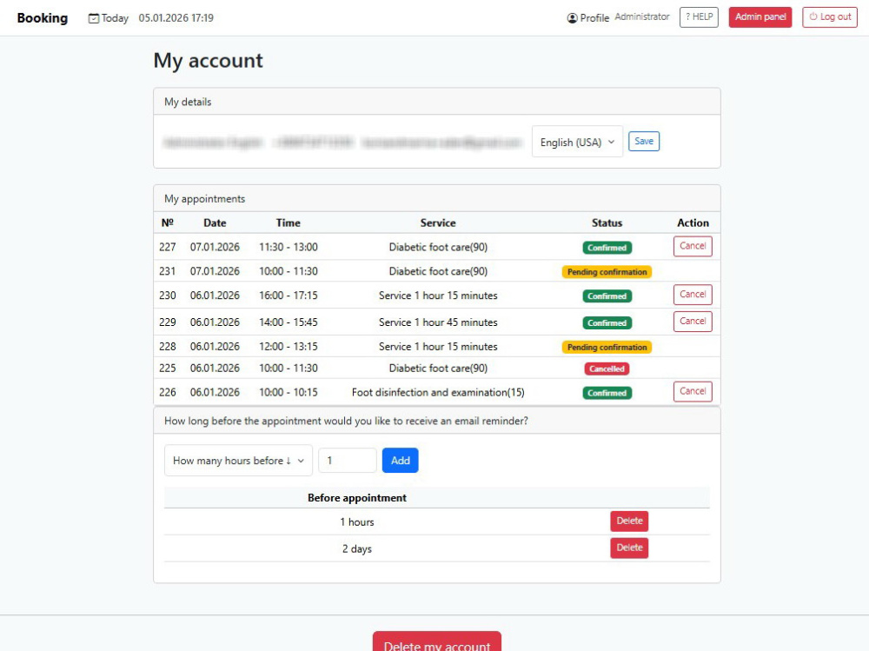Cancel appointment 227

[x=693, y=246]
